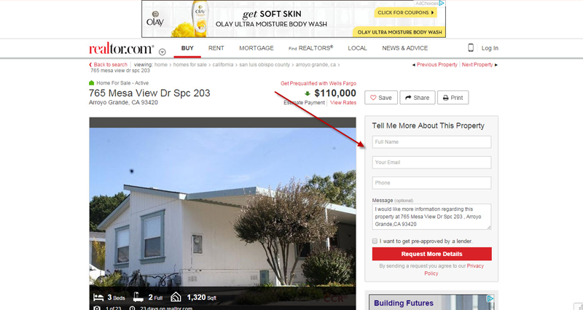Viewport: 583px width, 310px height.
Task: Click the green house icon by Home For Sale
Action: (x=92, y=82)
